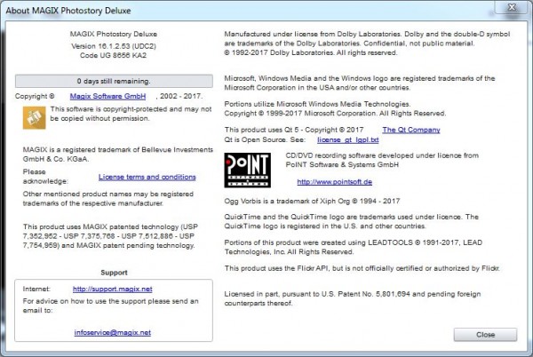
Task: Open the license_qt_lgpl.txt link
Action: coord(347,139)
